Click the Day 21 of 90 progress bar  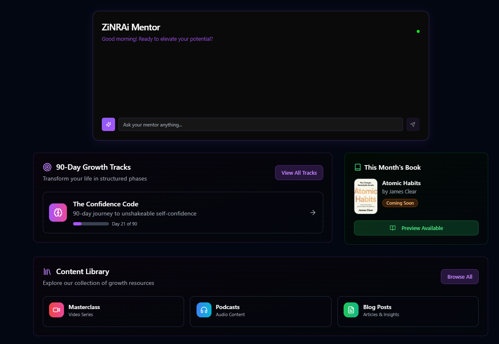pyautogui.click(x=91, y=223)
